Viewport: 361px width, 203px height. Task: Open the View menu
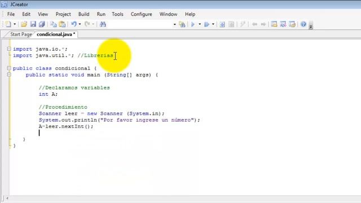(43, 14)
